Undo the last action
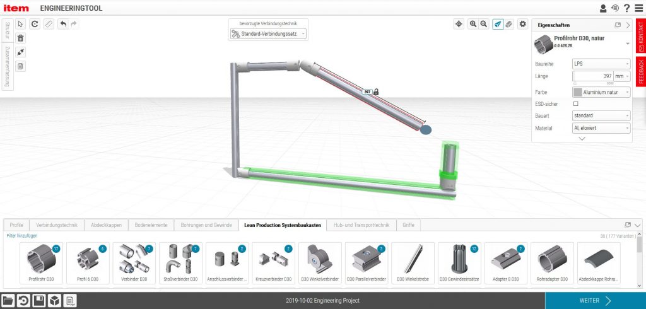646x309 pixels. [62, 24]
